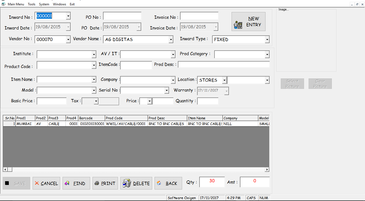The image size is (365, 201).
Task: Click grid scrollbar left arrow
Action: [5, 169]
